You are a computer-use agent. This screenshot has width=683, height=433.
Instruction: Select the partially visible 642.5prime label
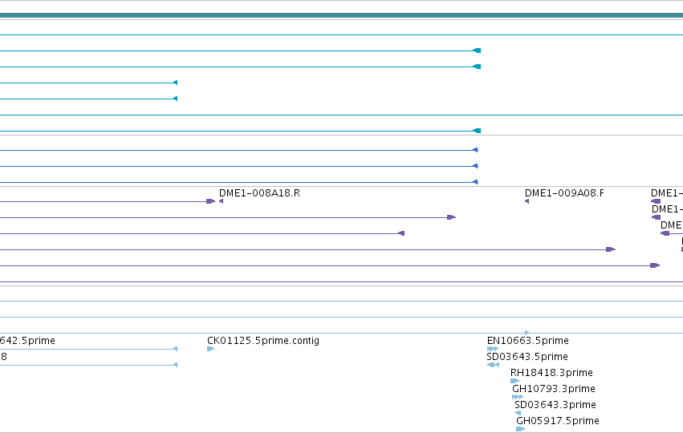[x=27, y=341]
